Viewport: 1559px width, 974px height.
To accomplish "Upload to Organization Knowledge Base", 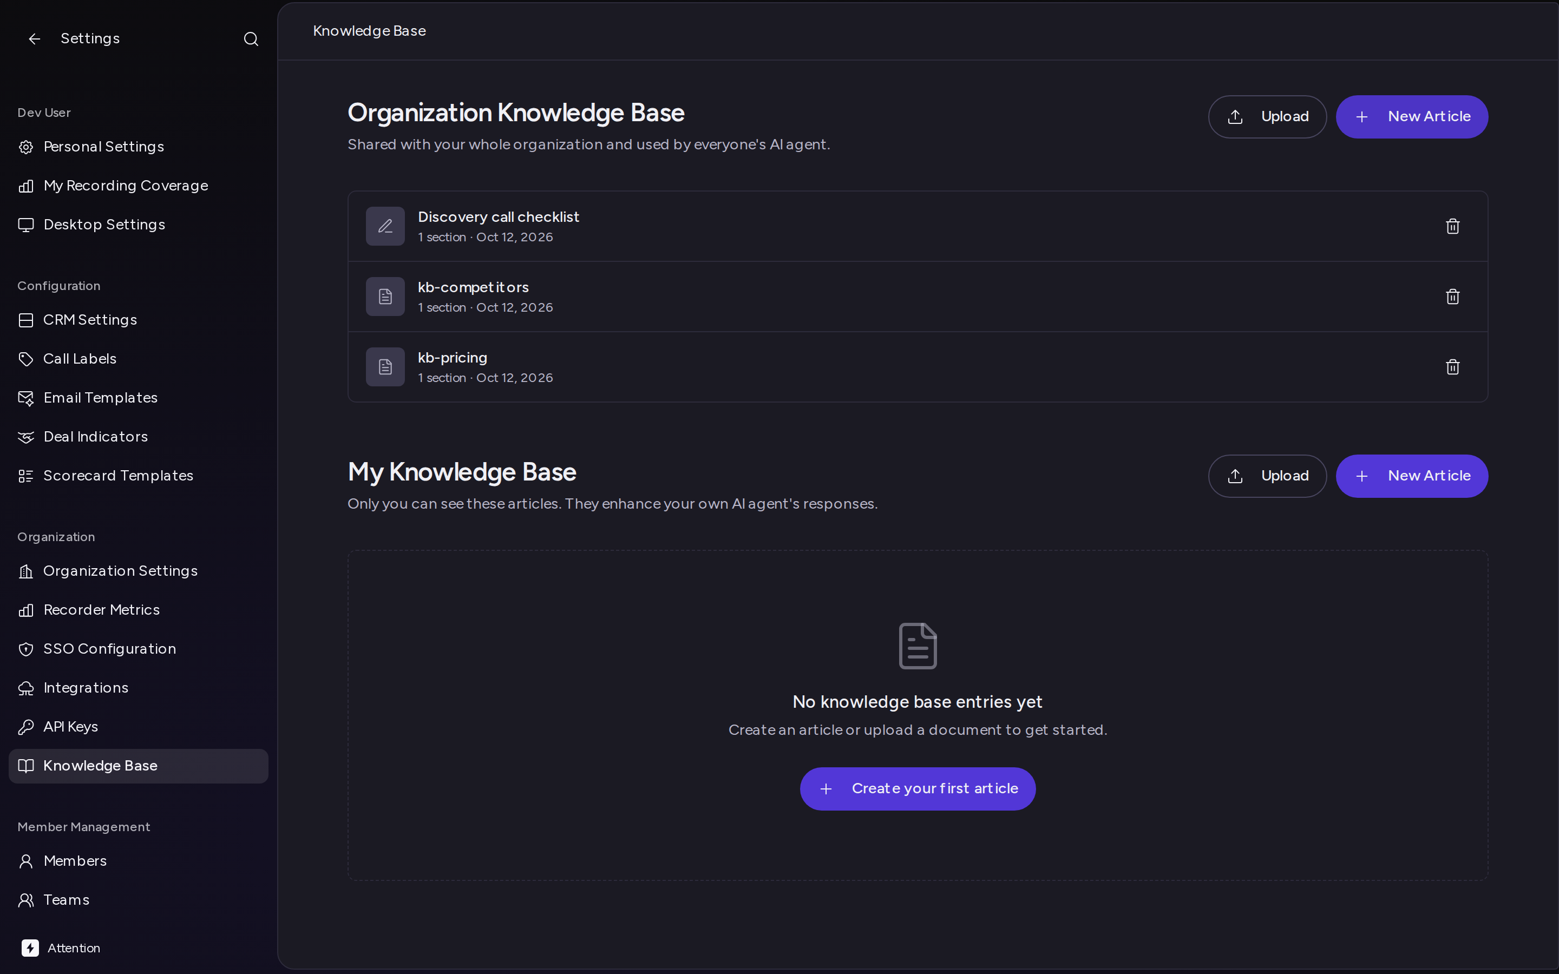I will coord(1267,116).
